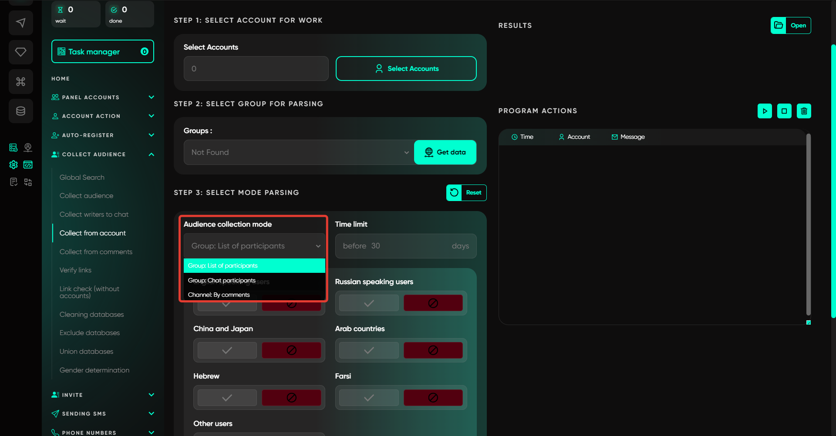Image resolution: width=836 pixels, height=436 pixels.
Task: Disable Arab countries using the red block toggle
Action: point(433,350)
